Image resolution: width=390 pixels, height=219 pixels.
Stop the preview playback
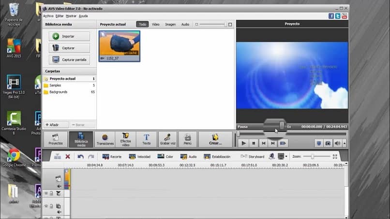(254, 143)
